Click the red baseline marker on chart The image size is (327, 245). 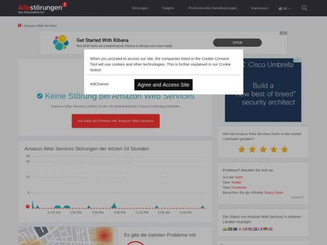coord(28,207)
